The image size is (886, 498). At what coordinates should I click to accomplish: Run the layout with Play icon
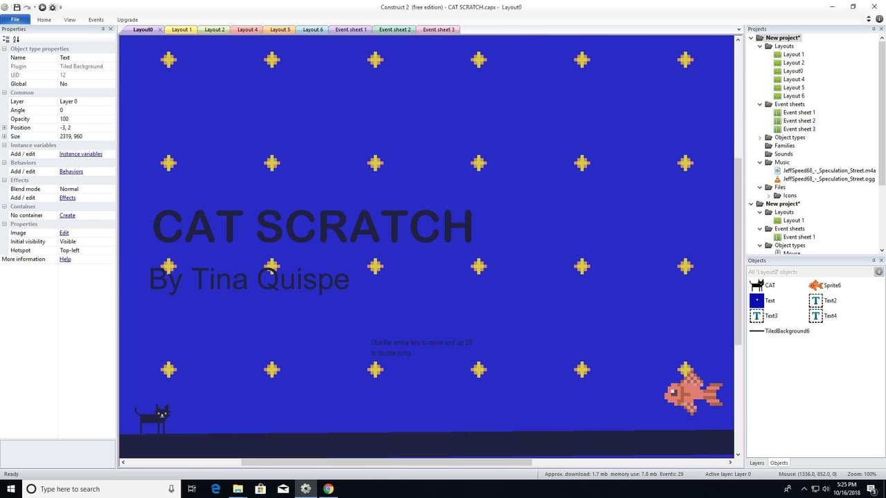(42, 7)
